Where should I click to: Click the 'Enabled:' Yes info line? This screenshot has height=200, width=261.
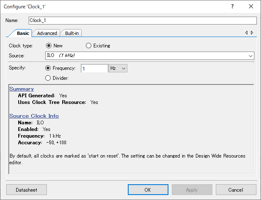[x=34, y=129]
